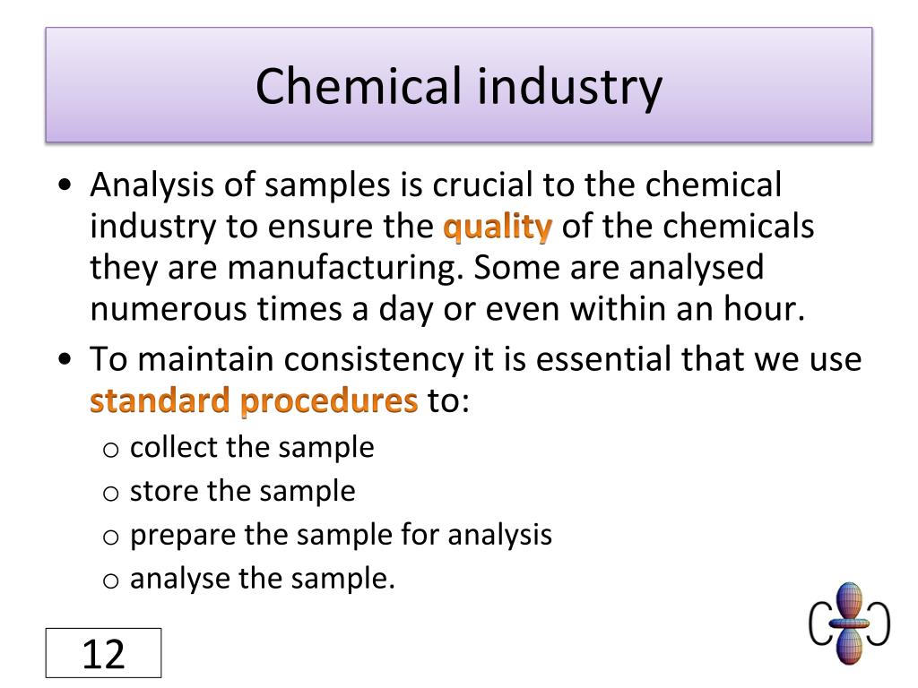Select the prepare the sample bullet circle
Viewport: 918px width, 688px height.
tap(110, 537)
